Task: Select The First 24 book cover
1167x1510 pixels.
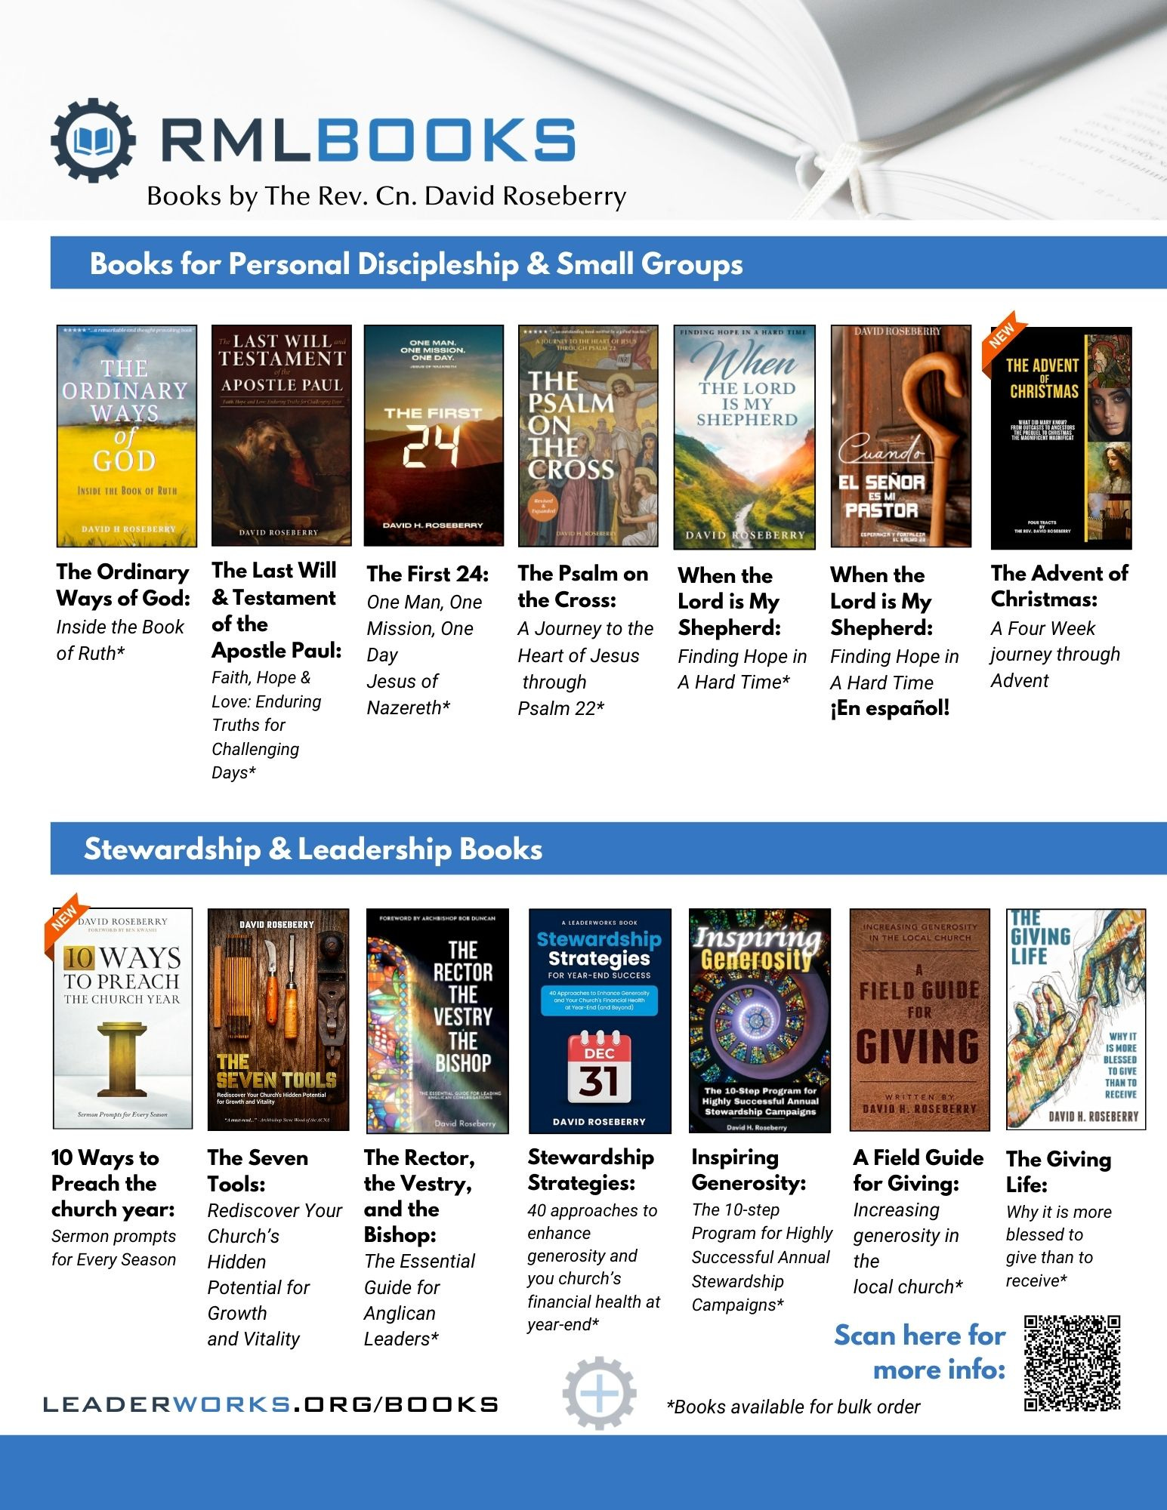Action: 434,436
